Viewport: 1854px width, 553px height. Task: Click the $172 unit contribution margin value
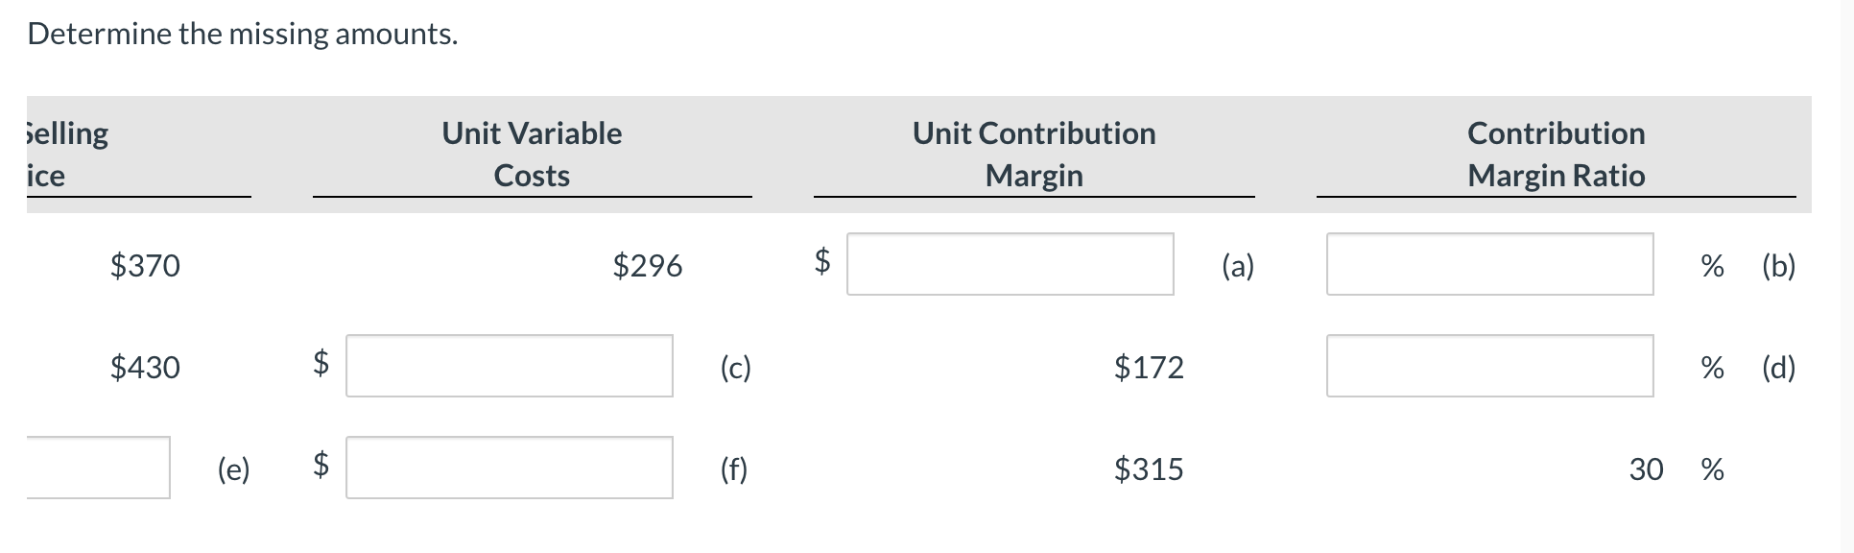[x=1149, y=367]
